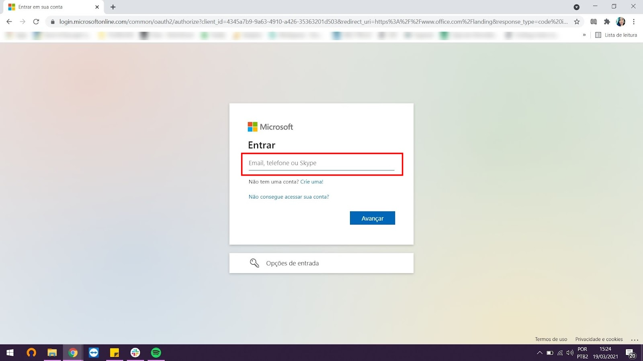Open Sticky Notes from the taskbar

[x=115, y=353]
